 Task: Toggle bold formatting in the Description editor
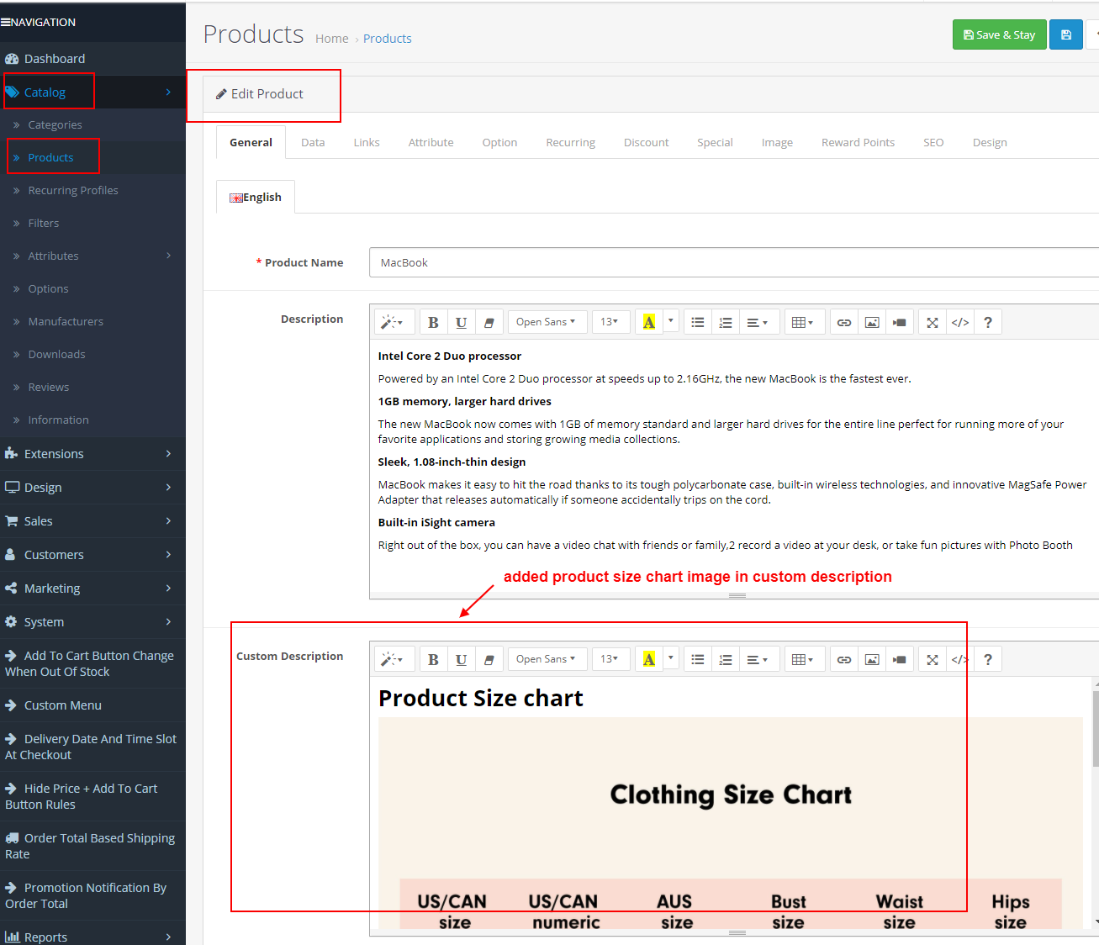coord(433,321)
